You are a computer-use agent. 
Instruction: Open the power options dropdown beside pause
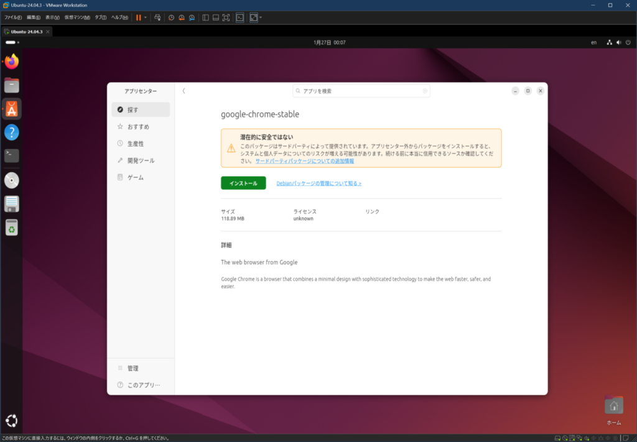[x=146, y=17]
